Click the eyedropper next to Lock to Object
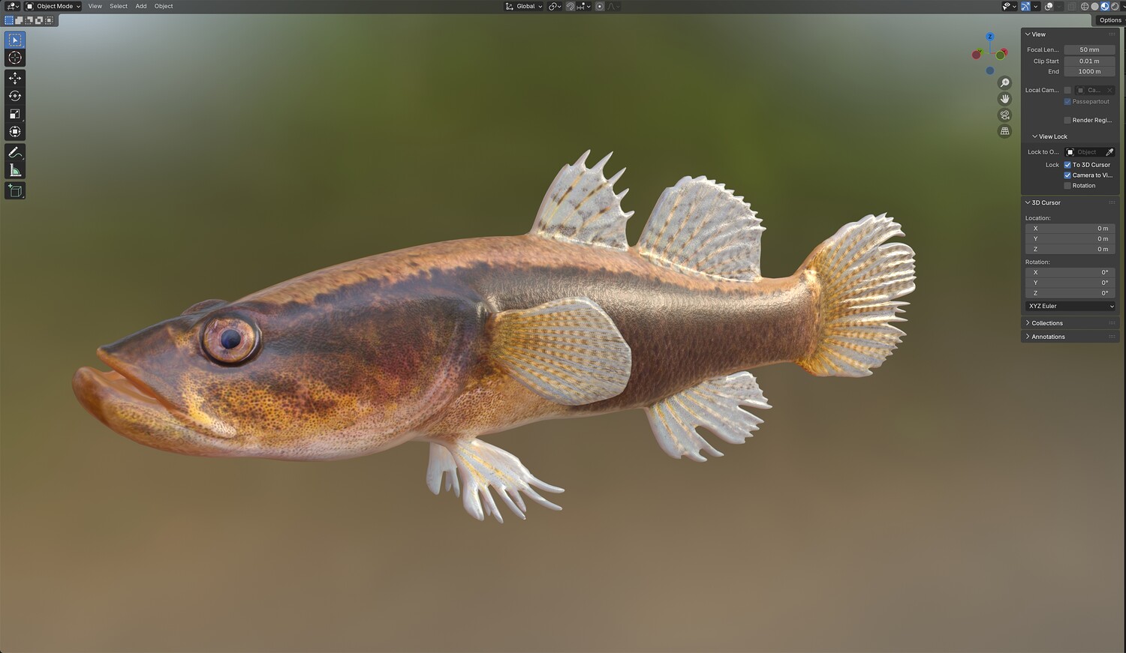Screen dimensions: 1126x653 [1109, 152]
